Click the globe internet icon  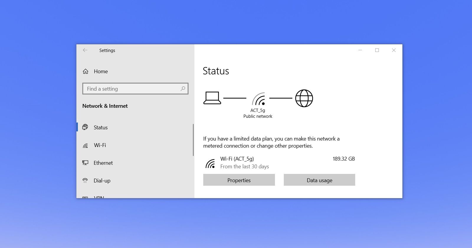point(304,98)
